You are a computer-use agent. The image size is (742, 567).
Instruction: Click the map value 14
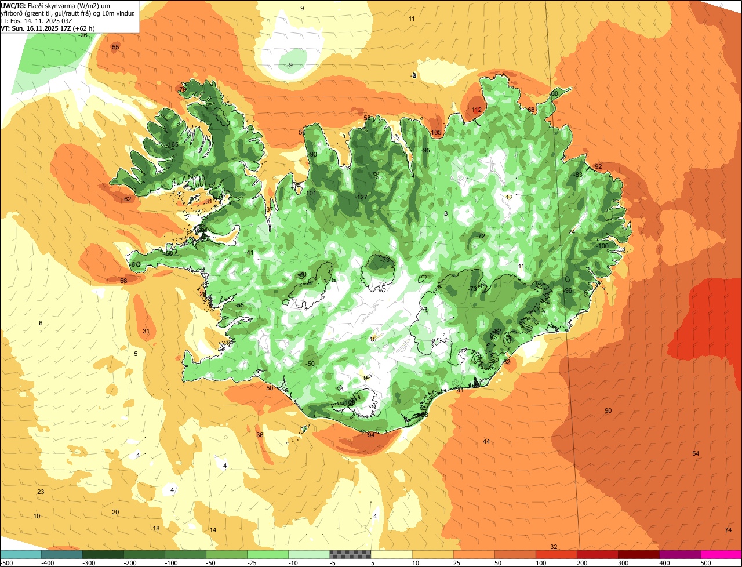(x=213, y=530)
